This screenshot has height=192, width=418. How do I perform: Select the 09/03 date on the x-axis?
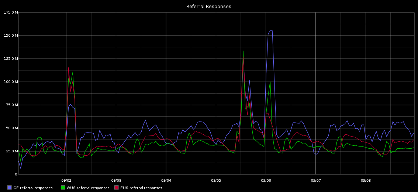116,181
